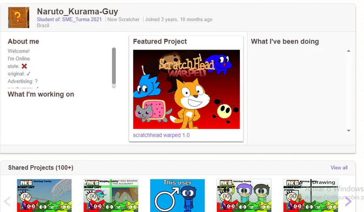Open the Ketchup Family thumbnail with purple-haired character
This screenshot has width=364, height=212.
(x=244, y=195)
